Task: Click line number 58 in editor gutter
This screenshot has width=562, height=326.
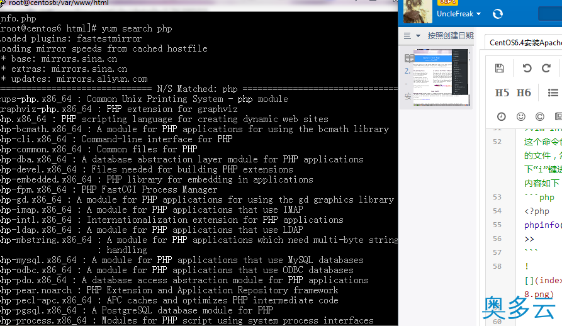Action: click(497, 267)
